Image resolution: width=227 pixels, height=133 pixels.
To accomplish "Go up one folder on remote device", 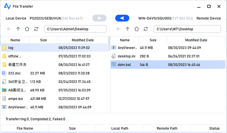I will pyautogui.click(x=128, y=29).
